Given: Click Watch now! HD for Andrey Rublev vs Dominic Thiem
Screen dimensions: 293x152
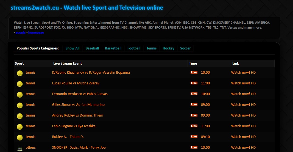Looking at the screenshot, I should pos(243,115).
